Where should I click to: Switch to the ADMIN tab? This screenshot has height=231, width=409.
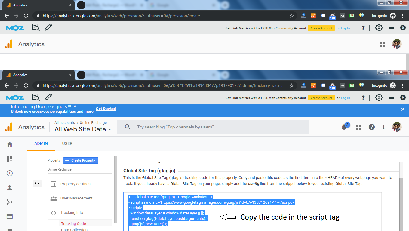point(41,143)
